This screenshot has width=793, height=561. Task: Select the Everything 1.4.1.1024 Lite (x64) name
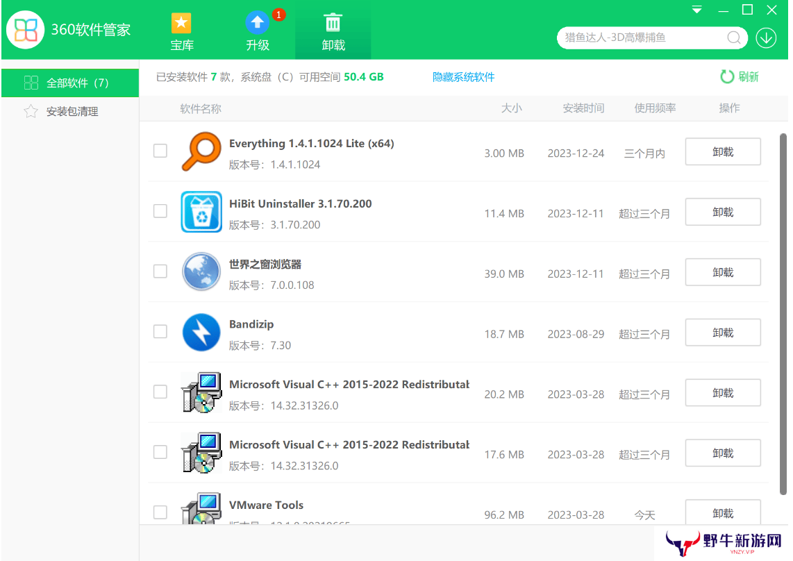pos(312,144)
